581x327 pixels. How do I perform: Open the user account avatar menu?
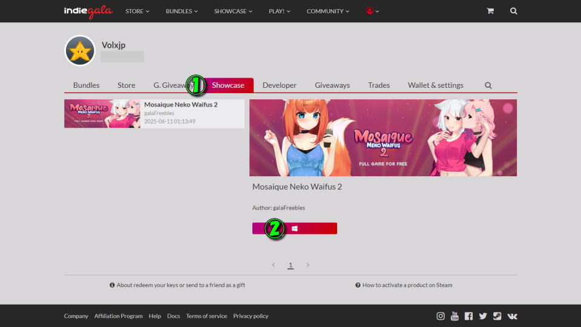372,11
